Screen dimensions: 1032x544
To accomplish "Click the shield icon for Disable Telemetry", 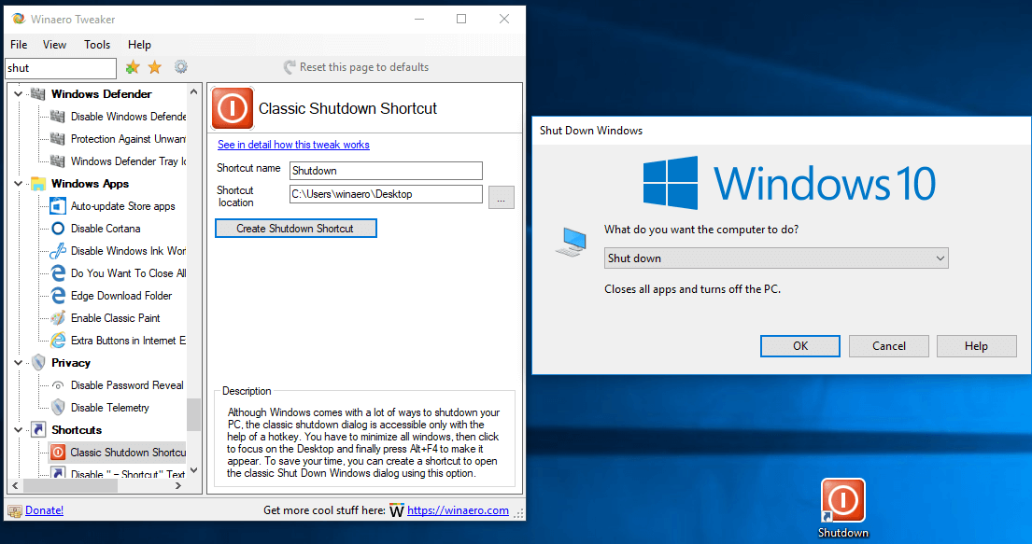I will coord(58,407).
